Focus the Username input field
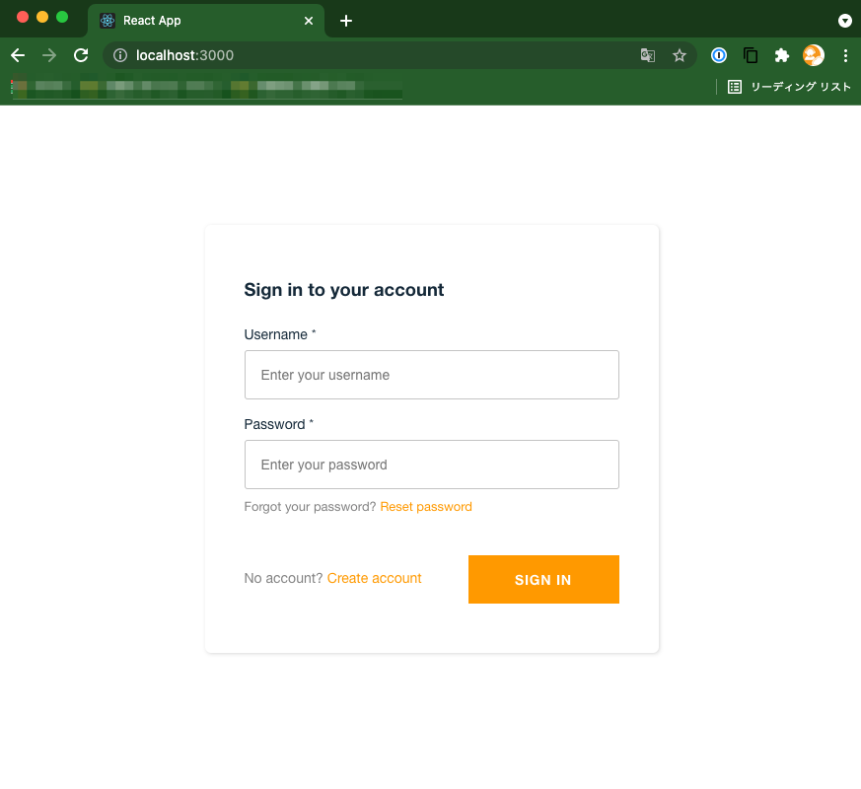Screen dimensions: 861x789 [x=432, y=375]
